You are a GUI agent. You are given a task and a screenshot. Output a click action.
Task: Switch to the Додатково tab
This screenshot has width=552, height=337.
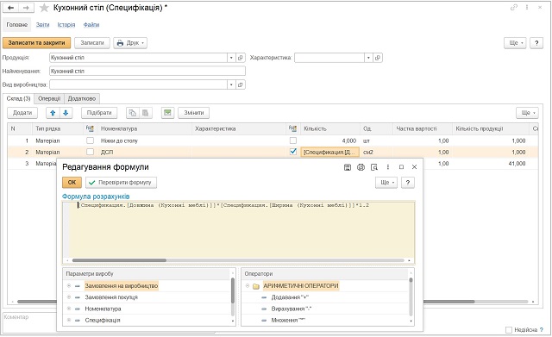(82, 99)
